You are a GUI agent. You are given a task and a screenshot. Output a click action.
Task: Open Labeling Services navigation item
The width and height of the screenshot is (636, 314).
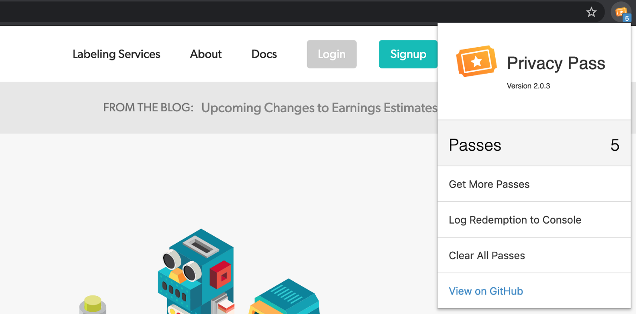[116, 54]
